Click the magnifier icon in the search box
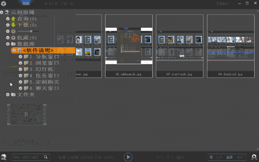 pos(46,157)
